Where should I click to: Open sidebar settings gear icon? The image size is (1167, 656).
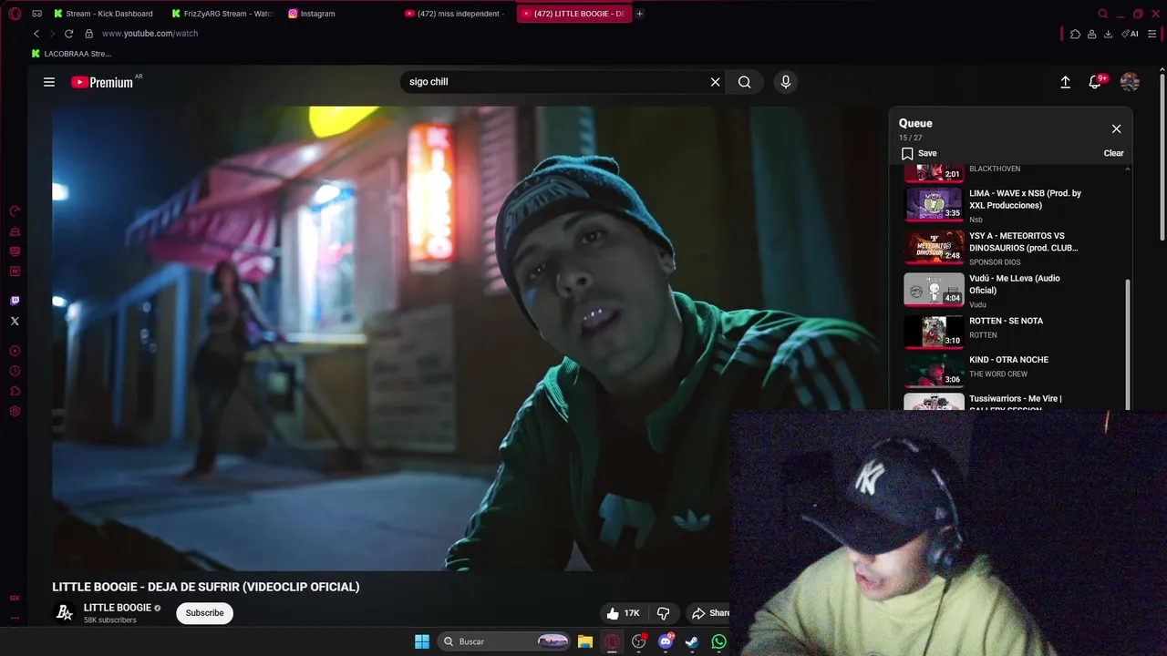pyautogui.click(x=15, y=412)
